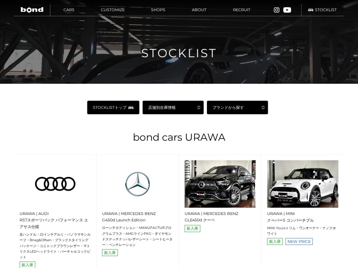Expand the ブランドから探す dropdown
Image resolution: width=358 pixels, height=268 pixels.
pyautogui.click(x=237, y=107)
